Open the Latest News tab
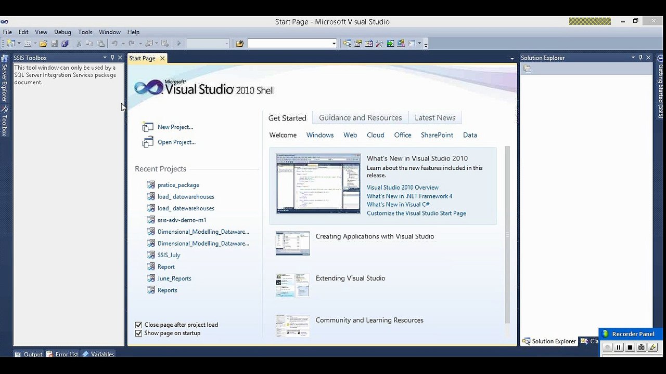Screen dimensions: 666x374 435,118
